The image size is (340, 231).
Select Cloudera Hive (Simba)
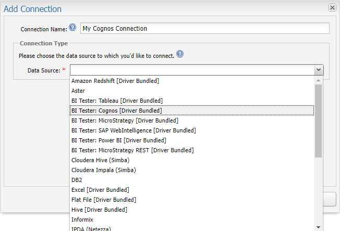pyautogui.click(x=192, y=160)
